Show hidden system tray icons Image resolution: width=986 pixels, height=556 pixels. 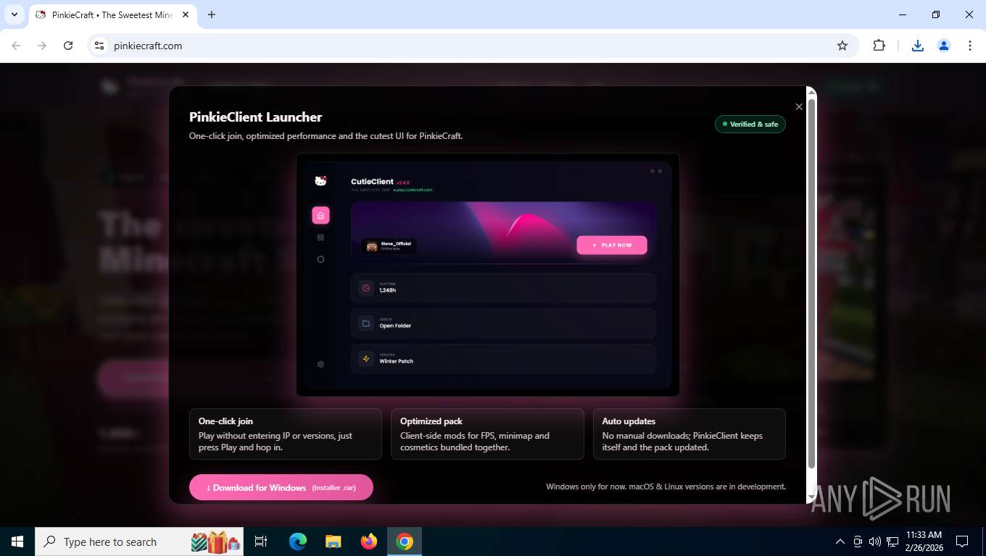(x=840, y=542)
